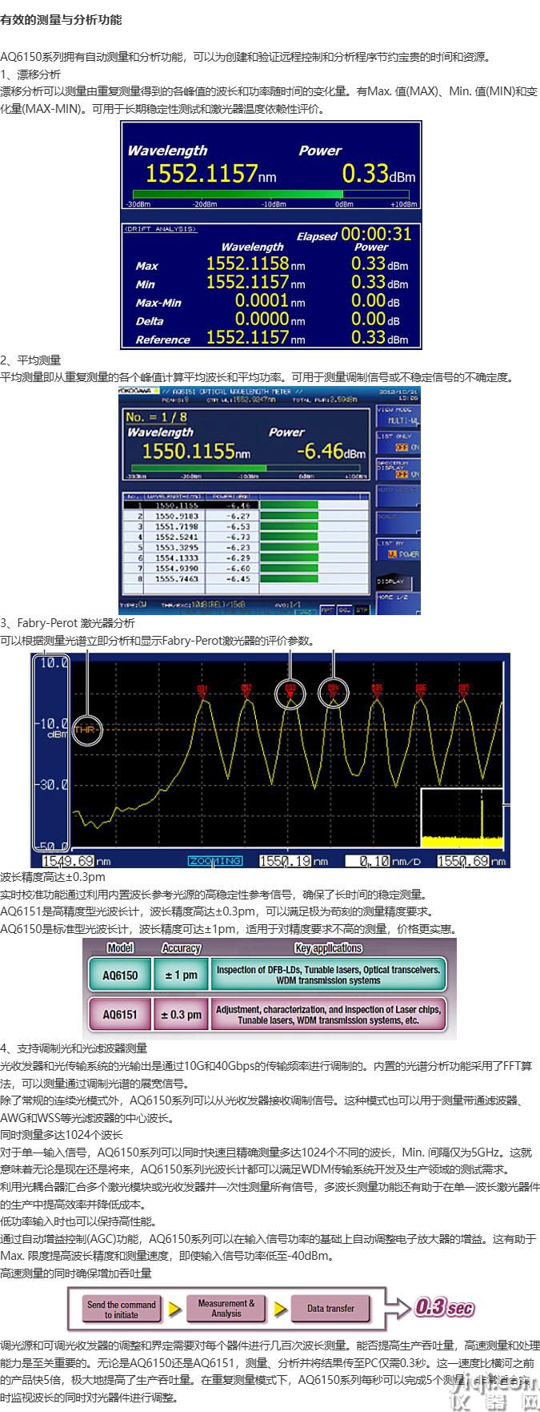Click the MORE 1/2 soft key
The image size is (540, 1412).
(398, 603)
